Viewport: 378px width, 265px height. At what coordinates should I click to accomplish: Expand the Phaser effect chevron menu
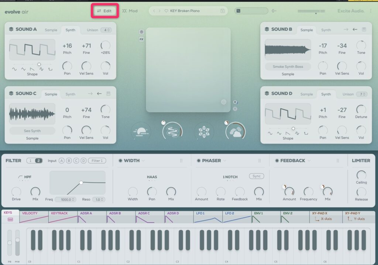point(225,161)
